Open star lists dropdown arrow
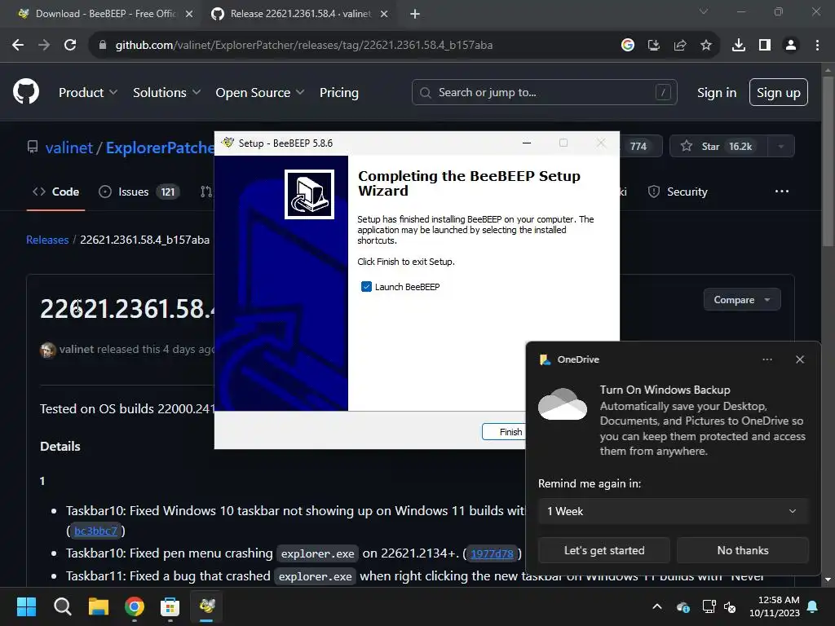 [781, 147]
